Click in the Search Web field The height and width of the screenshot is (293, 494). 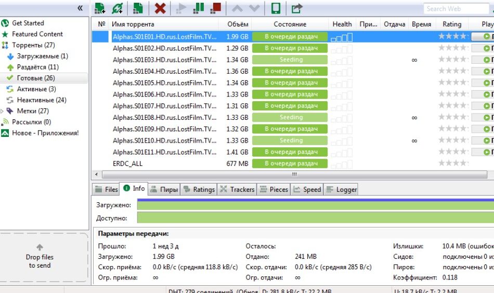click(456, 9)
